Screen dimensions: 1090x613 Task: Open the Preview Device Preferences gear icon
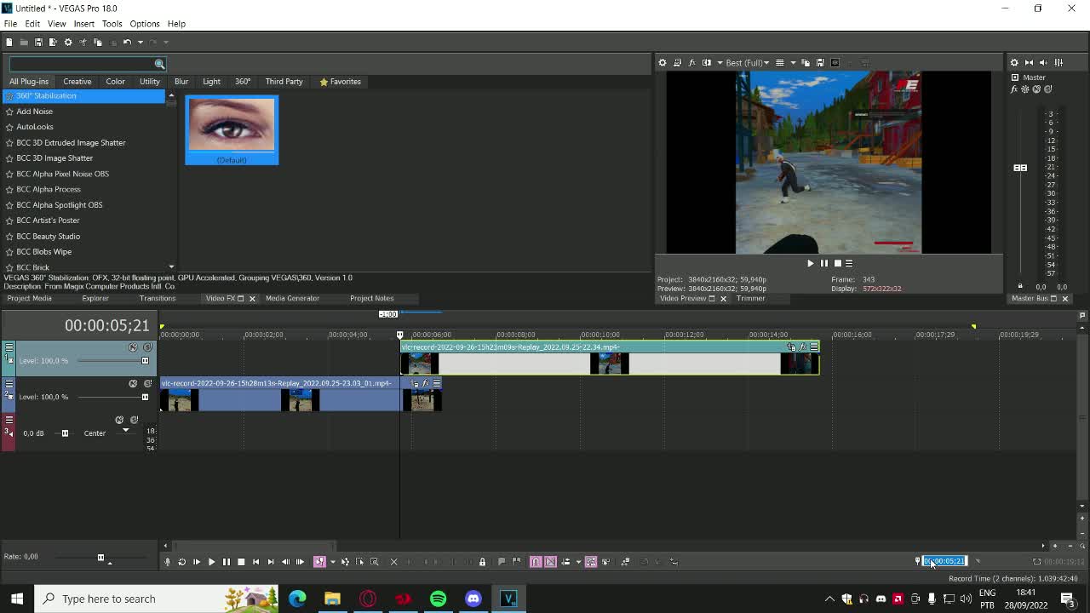coord(663,62)
